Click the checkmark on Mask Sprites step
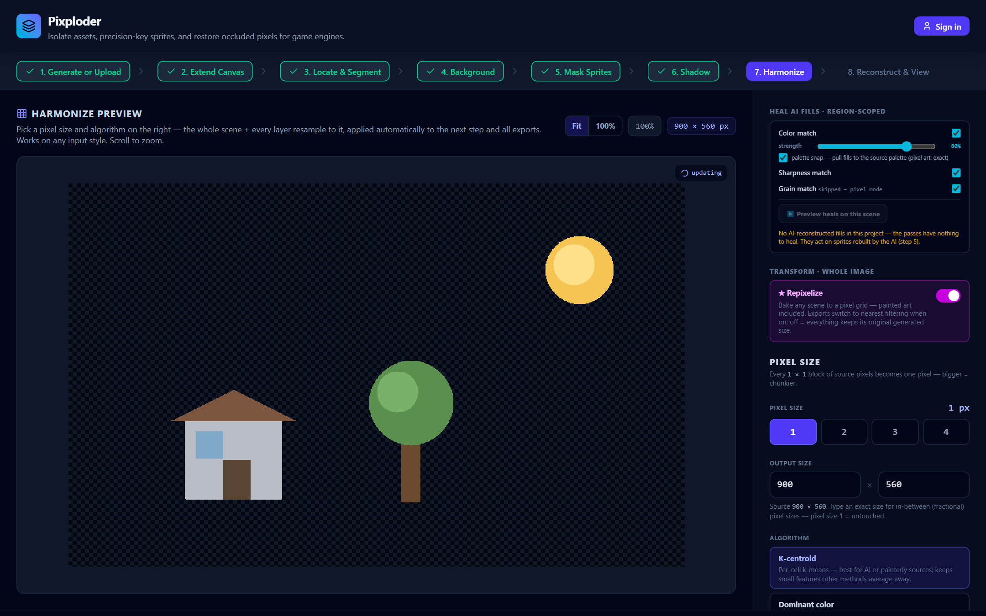The width and height of the screenshot is (986, 616). pyautogui.click(x=545, y=72)
